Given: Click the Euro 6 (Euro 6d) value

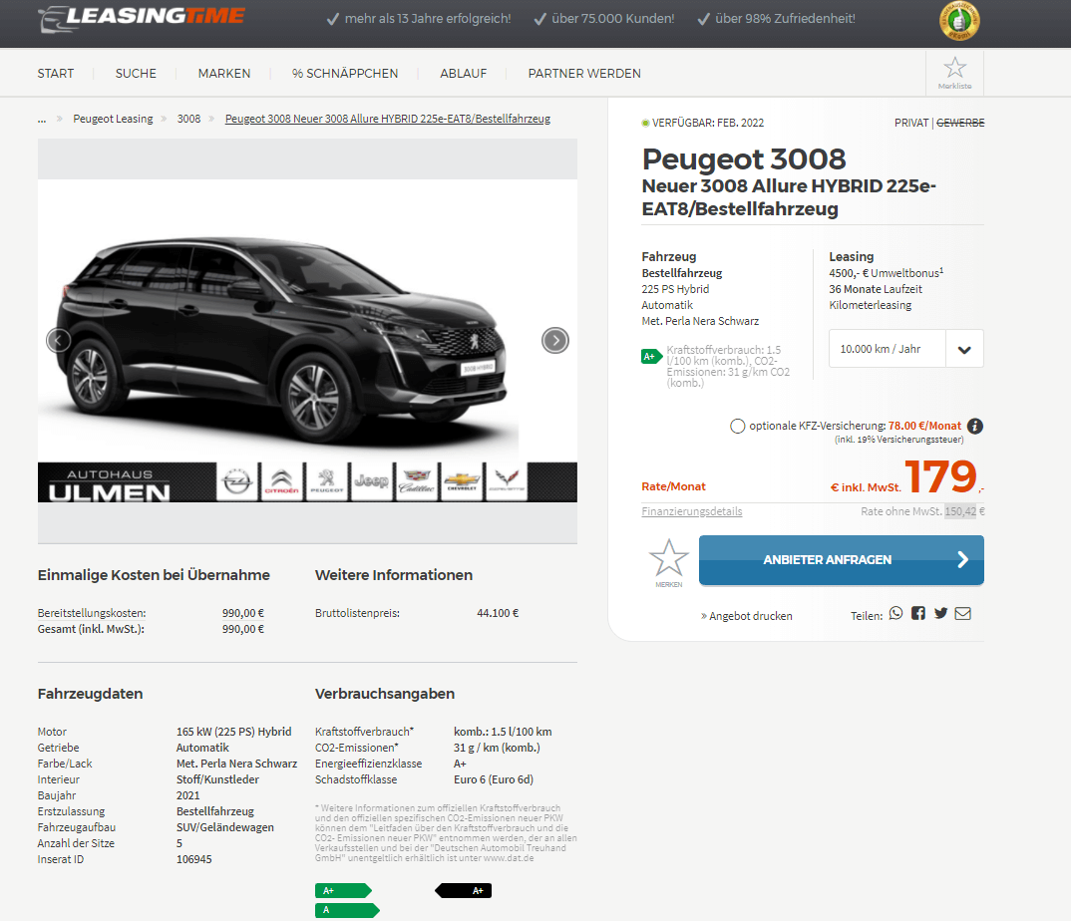Looking at the screenshot, I should (x=494, y=779).
